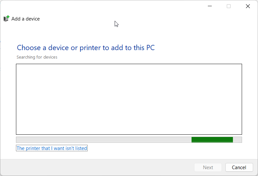Click the Add a device icon
Image resolution: width=258 pixels, height=176 pixels.
tap(6, 19)
